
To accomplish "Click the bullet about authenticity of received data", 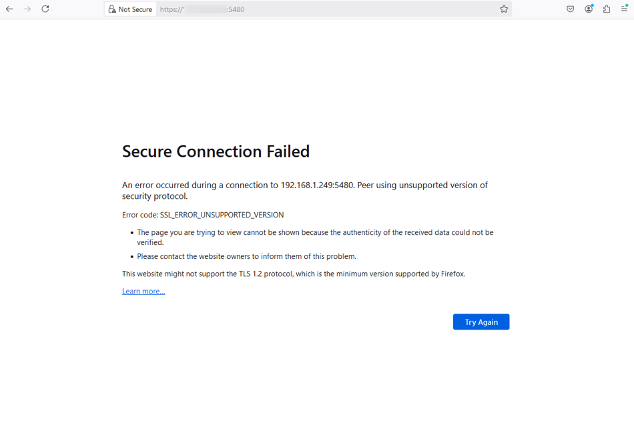I will tap(315, 233).
